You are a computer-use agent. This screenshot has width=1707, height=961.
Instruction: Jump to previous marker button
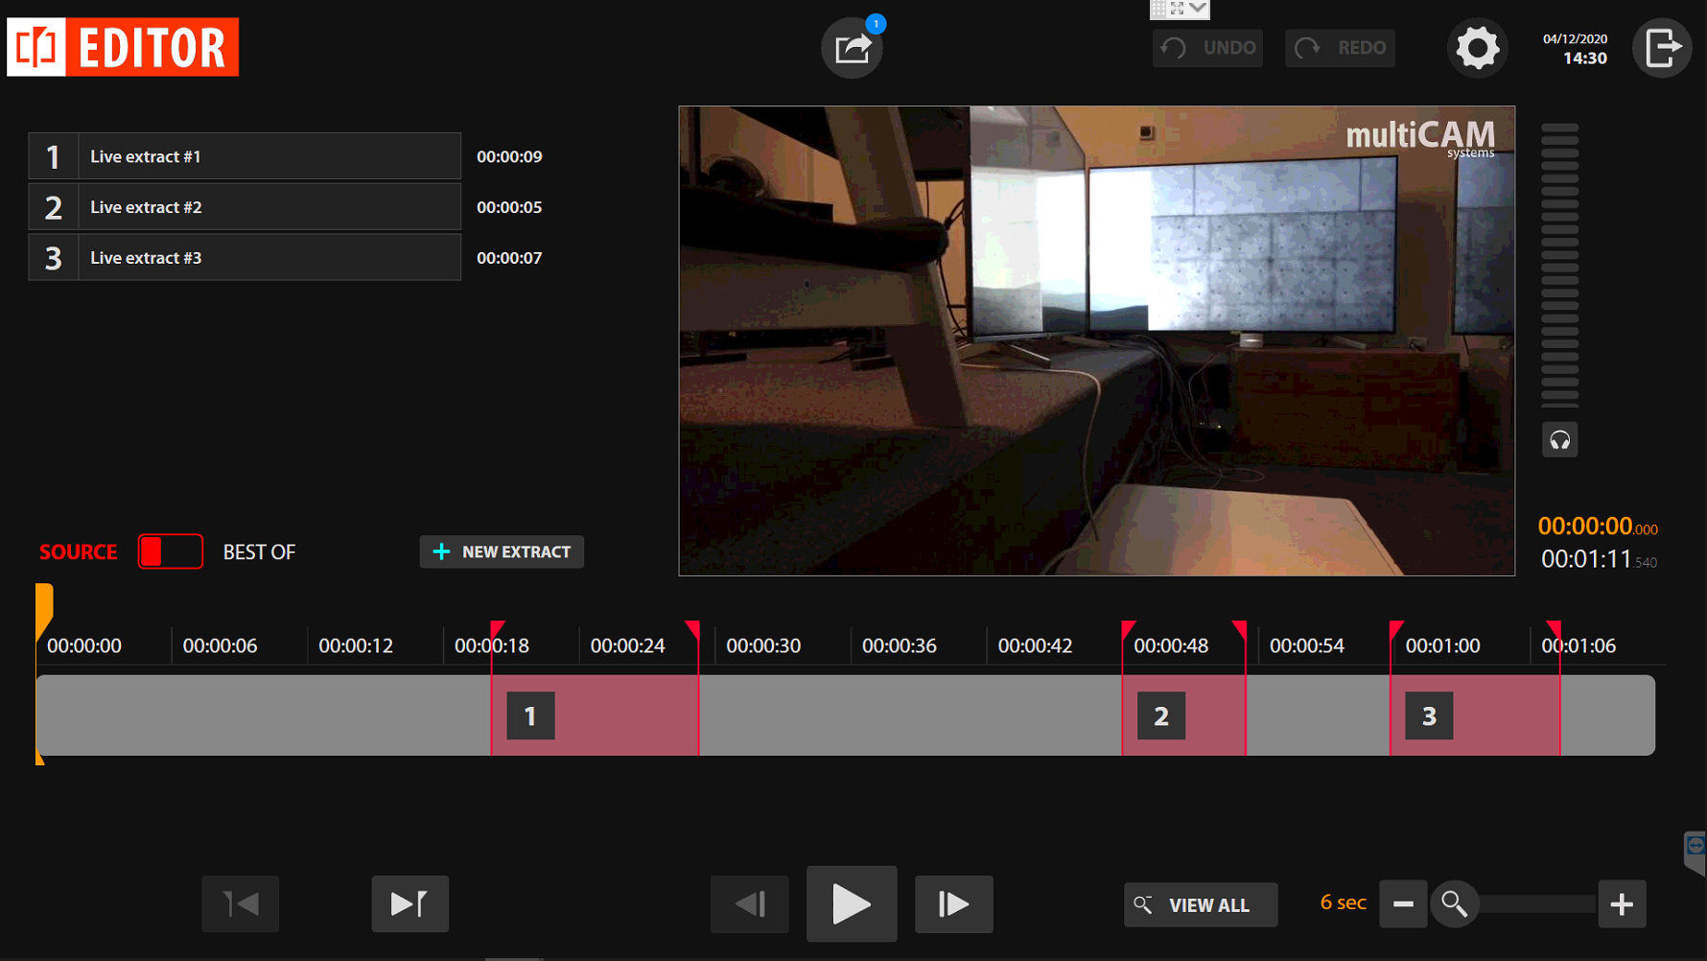[x=240, y=903]
